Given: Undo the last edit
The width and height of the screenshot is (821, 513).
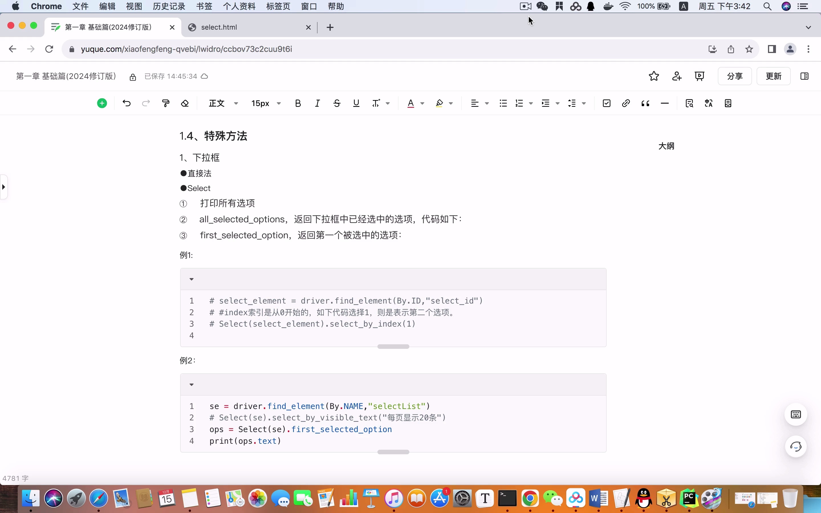Looking at the screenshot, I should pyautogui.click(x=126, y=103).
